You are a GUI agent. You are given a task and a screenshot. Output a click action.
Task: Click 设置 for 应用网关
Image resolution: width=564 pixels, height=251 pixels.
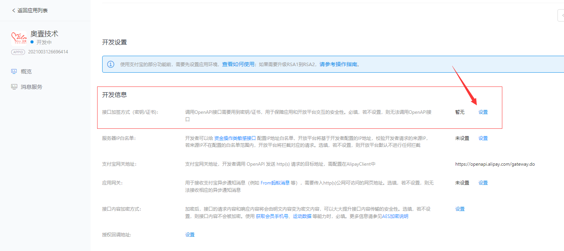tap(483, 183)
